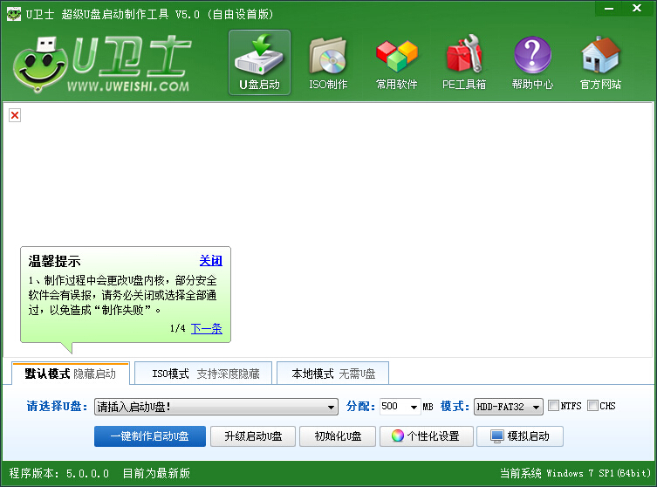Viewport: 657px width, 487px height.
Task: Enable the NTFS checkbox
Action: [553, 405]
